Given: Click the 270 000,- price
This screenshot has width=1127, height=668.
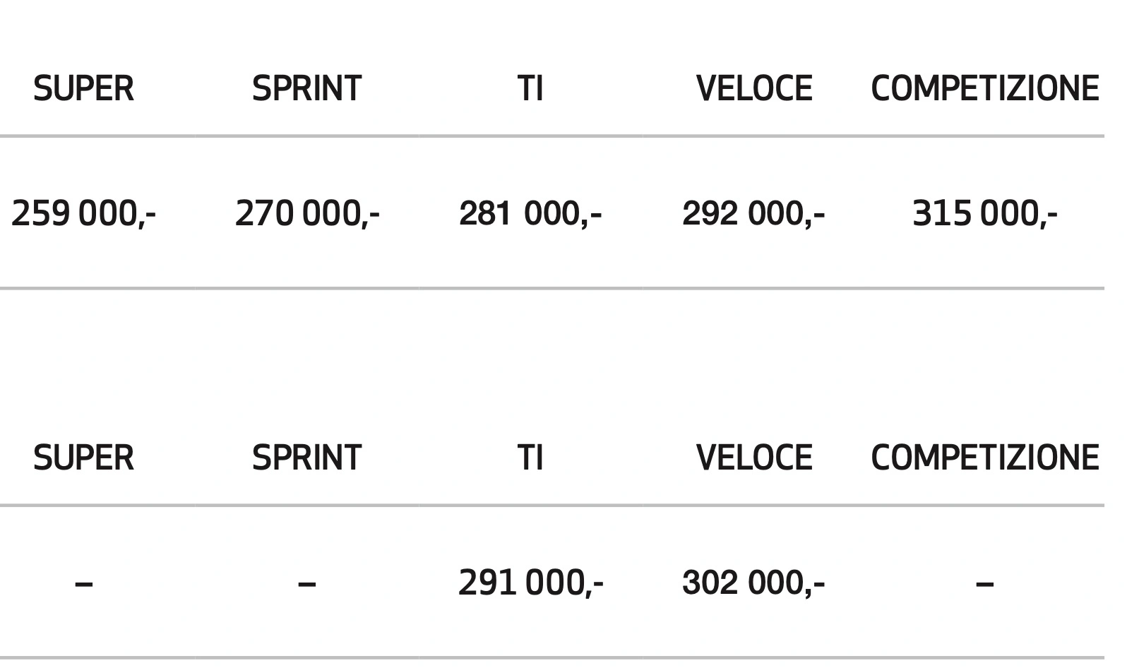Looking at the screenshot, I should coord(307,213).
